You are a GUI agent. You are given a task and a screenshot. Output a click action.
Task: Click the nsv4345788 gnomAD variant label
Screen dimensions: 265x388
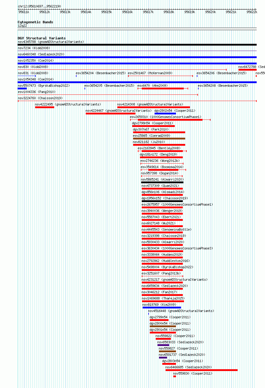[51, 42]
